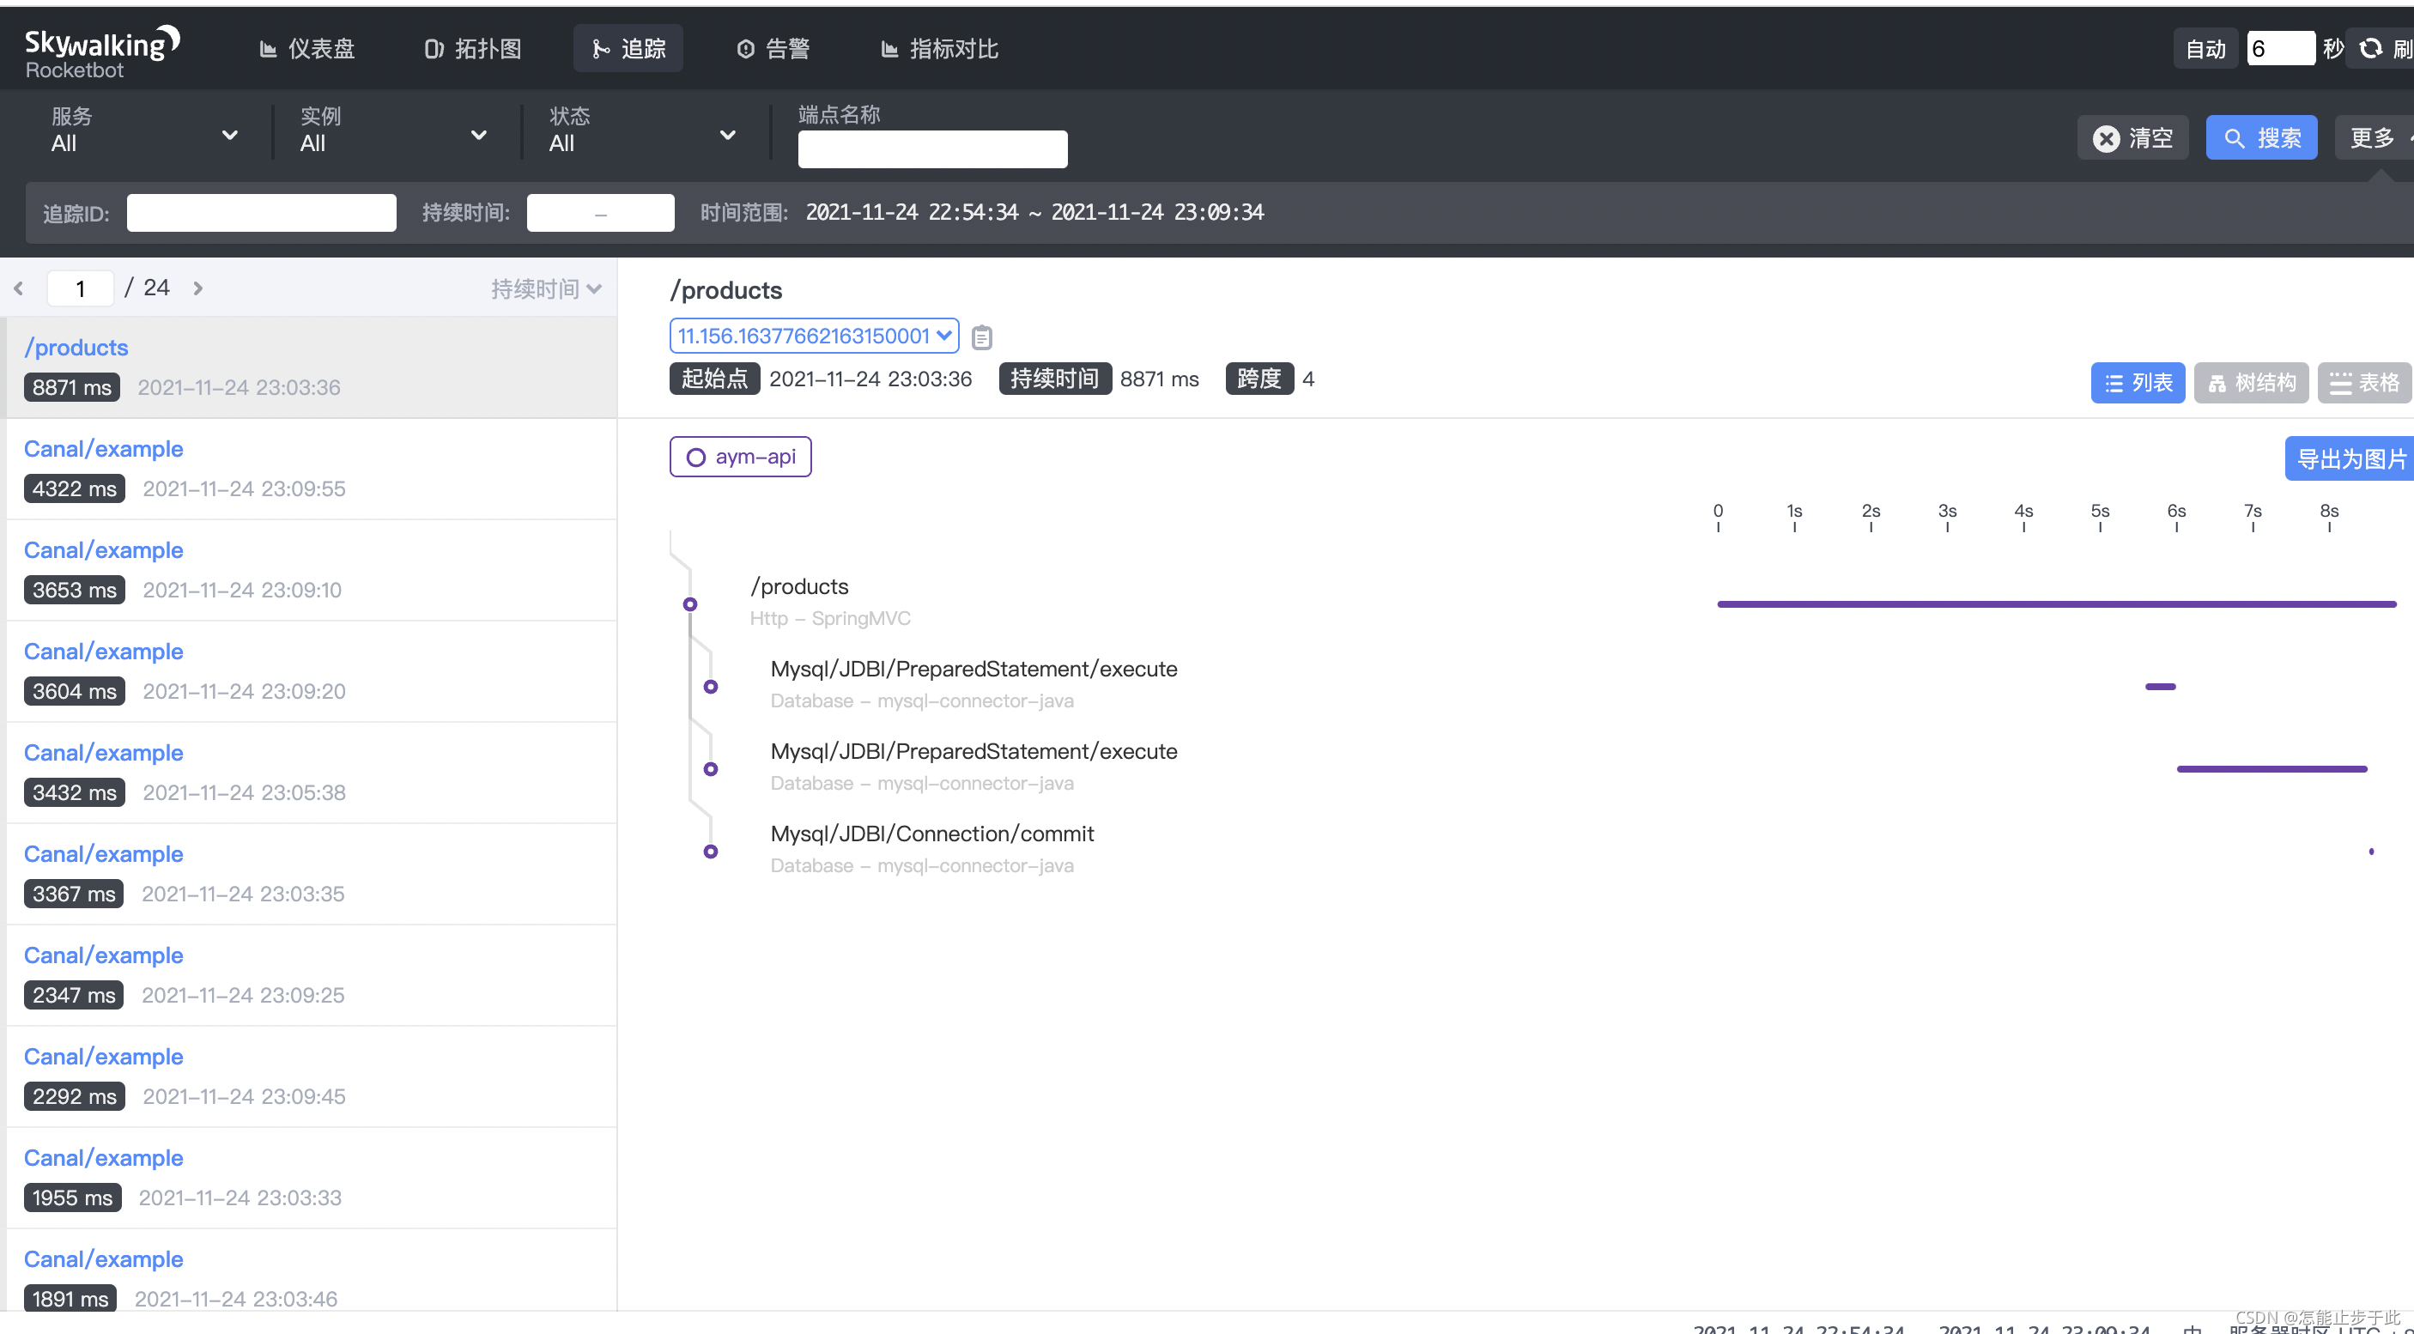Click the short first execute span bar

2160,687
